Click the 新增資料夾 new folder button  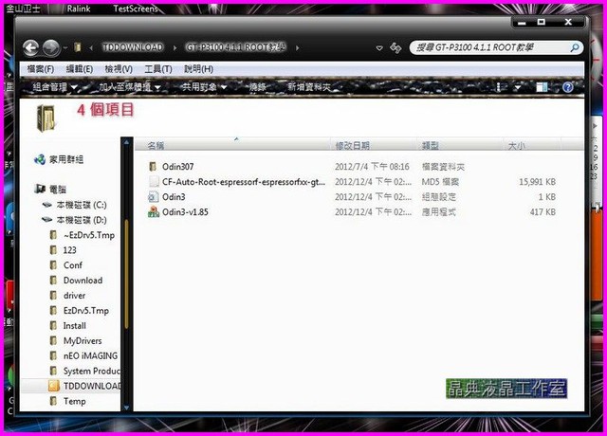(x=308, y=87)
